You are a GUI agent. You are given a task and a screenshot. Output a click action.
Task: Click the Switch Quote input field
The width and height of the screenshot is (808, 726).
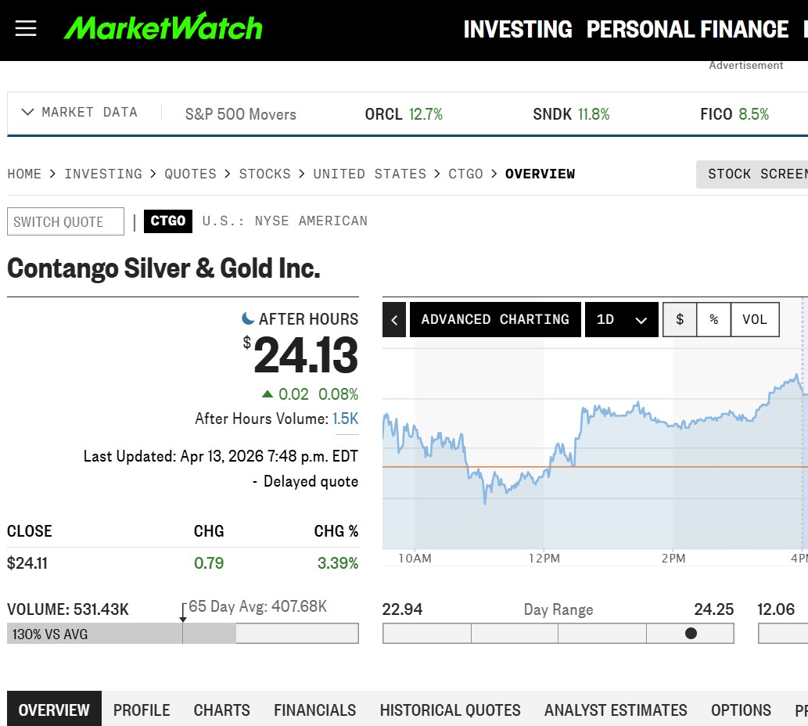(66, 221)
